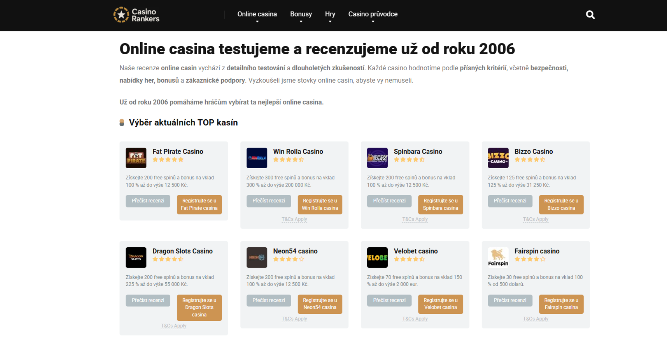Expand the Online casina dropdown arrow
Image resolution: width=667 pixels, height=339 pixels.
(x=257, y=21)
